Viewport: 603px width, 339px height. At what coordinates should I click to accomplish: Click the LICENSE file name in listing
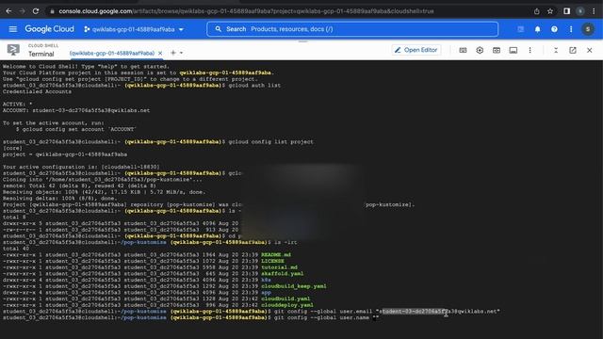coord(272,261)
